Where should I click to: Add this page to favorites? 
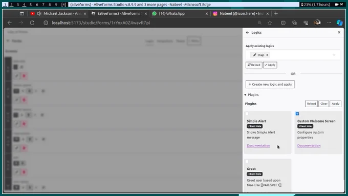tap(270, 23)
